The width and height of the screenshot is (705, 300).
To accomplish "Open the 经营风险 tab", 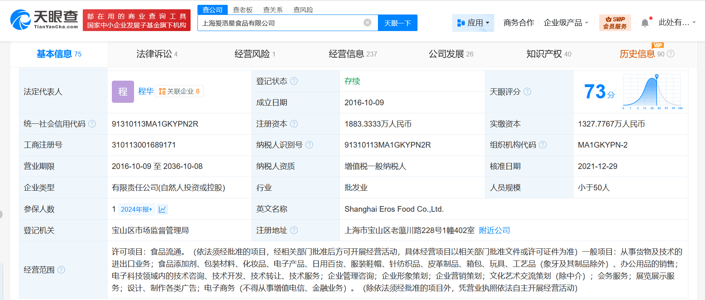I will coord(255,54).
